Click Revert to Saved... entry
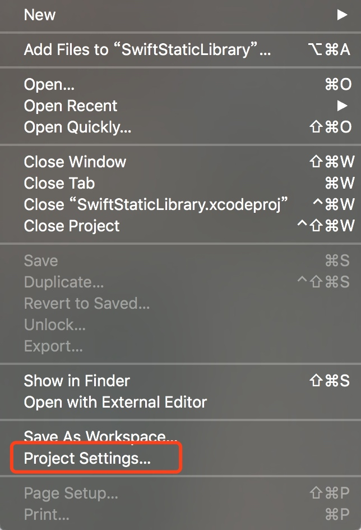361x530 pixels. 87,303
